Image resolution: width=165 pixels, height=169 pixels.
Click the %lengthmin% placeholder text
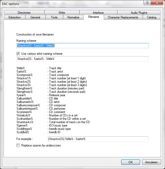click(x=24, y=88)
